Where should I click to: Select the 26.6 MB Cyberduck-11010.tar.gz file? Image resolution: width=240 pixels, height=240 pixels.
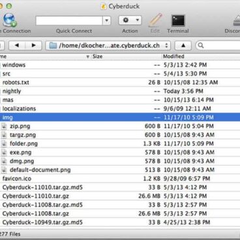click(x=120, y=196)
